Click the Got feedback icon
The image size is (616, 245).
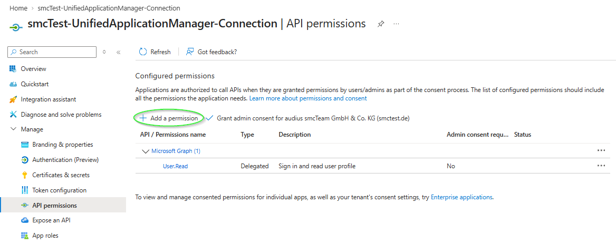190,52
